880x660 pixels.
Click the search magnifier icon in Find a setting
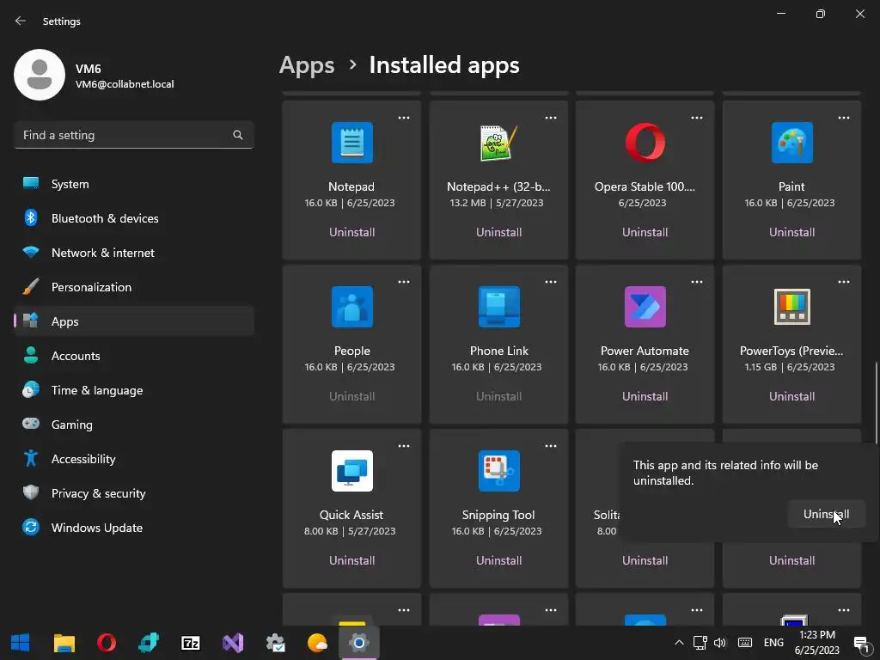coord(238,135)
